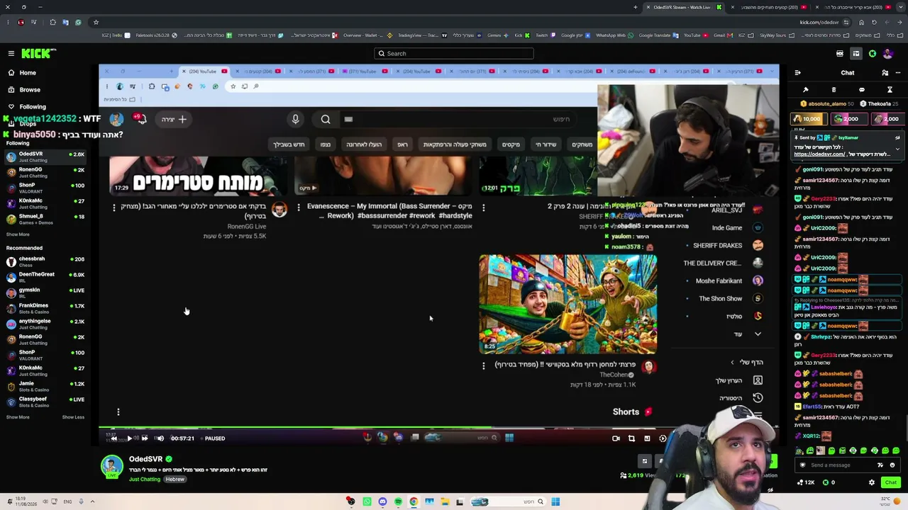
Task: Click the store icon in Kick header
Action: pos(840,54)
